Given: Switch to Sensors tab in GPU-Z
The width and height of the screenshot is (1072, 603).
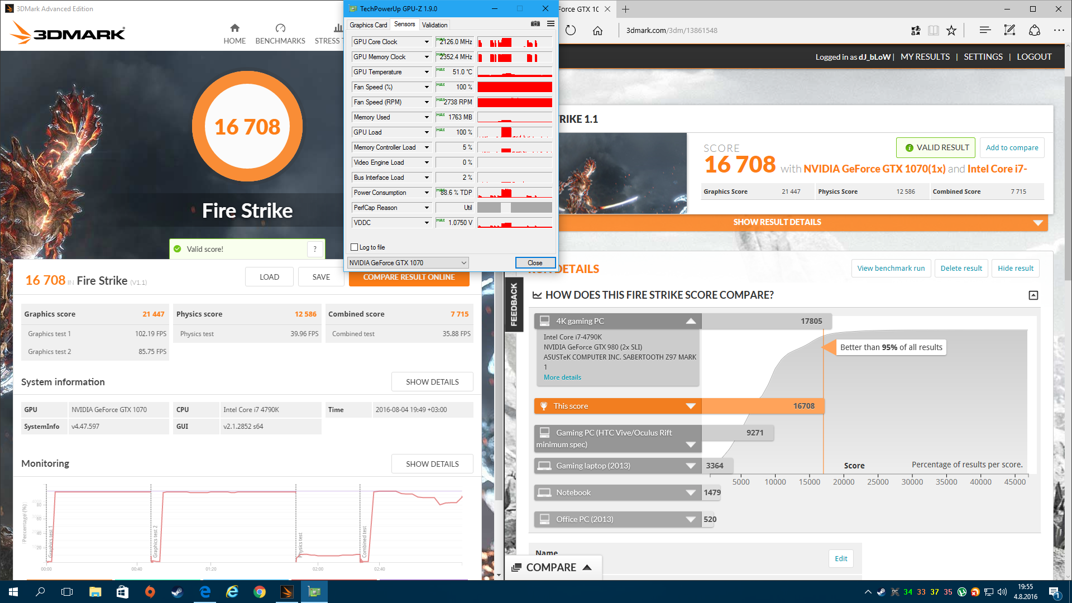Looking at the screenshot, I should click(x=404, y=24).
